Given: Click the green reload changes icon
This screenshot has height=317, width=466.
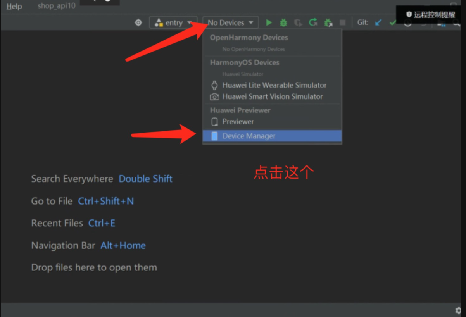Looking at the screenshot, I should coord(313,22).
